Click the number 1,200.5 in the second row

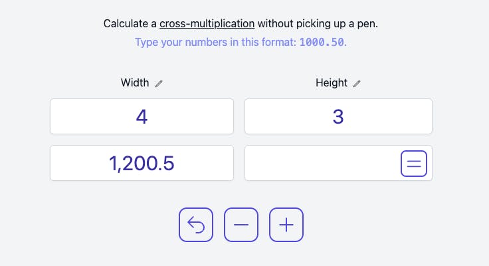[x=142, y=163]
